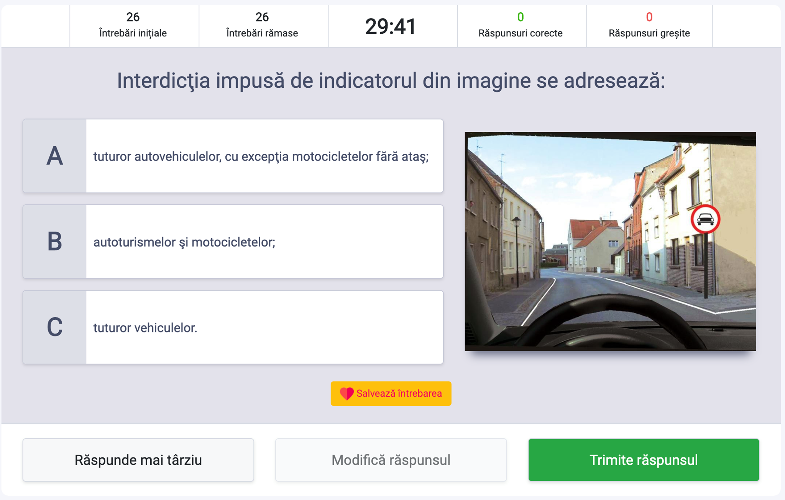The width and height of the screenshot is (785, 500).
Task: Open the street scene question image
Action: pos(610,242)
